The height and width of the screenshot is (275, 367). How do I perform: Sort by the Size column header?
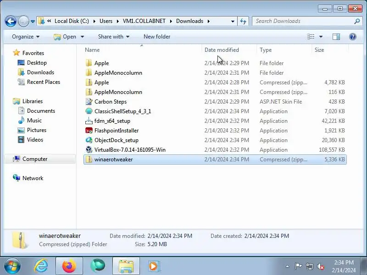click(x=319, y=50)
